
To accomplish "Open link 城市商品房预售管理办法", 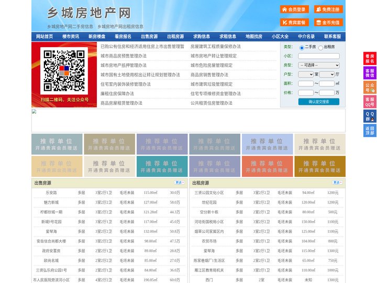I will click(x=124, y=56).
